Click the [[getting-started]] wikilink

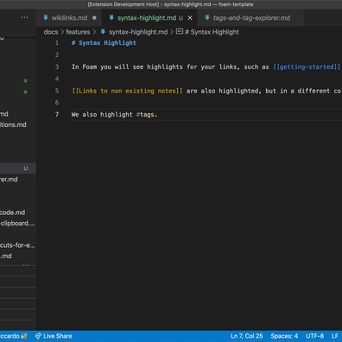point(307,66)
